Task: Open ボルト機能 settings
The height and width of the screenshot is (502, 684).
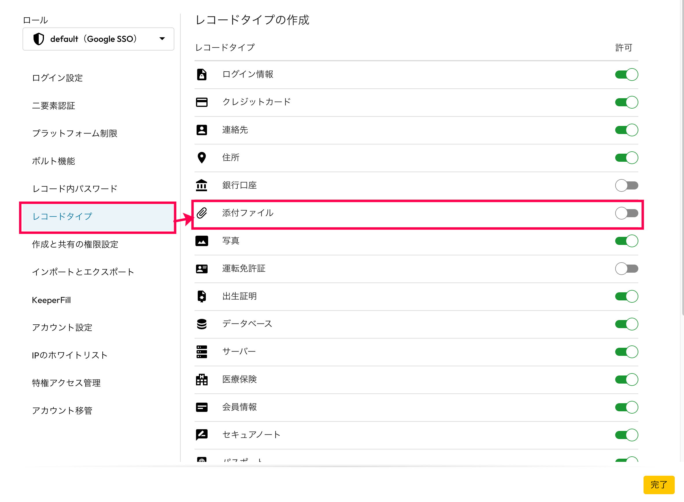Action: click(53, 161)
